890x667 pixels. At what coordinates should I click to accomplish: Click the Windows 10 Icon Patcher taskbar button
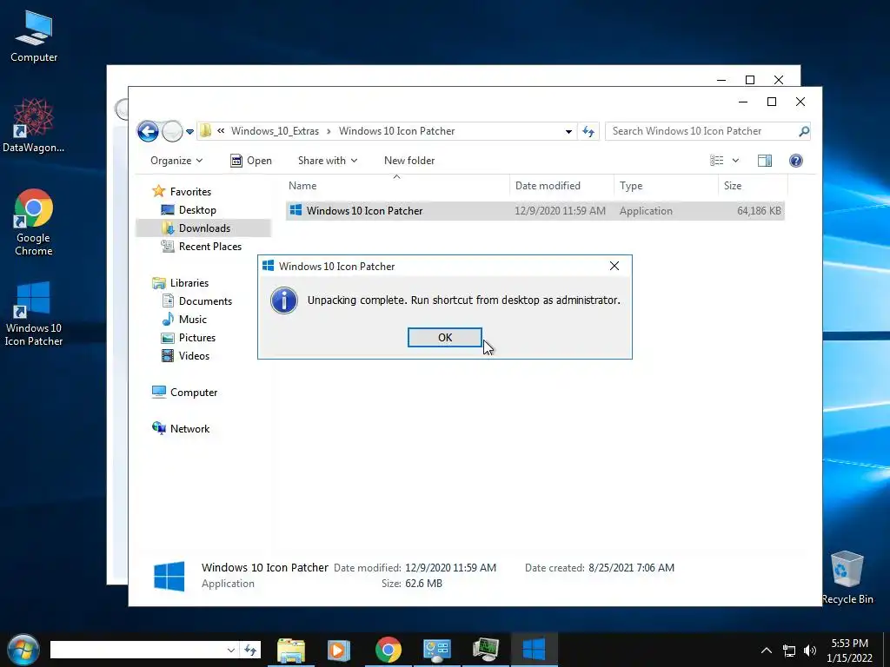click(x=535, y=650)
